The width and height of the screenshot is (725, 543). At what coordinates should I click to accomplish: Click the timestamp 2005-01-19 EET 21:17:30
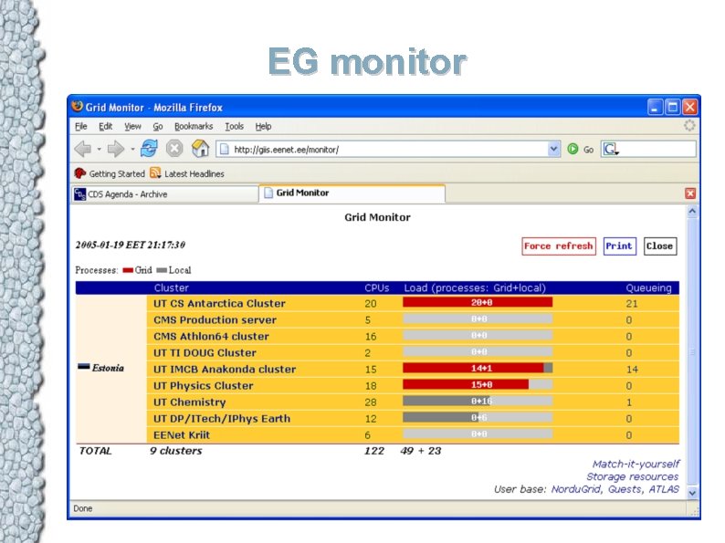[x=131, y=245]
